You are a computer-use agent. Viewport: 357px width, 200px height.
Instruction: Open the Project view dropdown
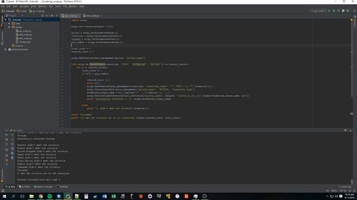[x=15, y=16]
